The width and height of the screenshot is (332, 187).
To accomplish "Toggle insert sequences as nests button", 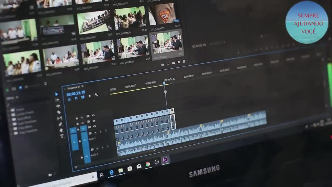I will tap(69, 99).
